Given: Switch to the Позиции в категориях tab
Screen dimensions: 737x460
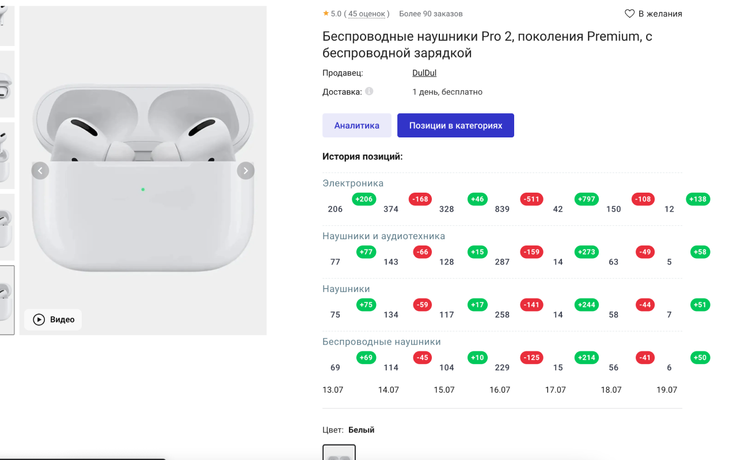Looking at the screenshot, I should point(455,125).
